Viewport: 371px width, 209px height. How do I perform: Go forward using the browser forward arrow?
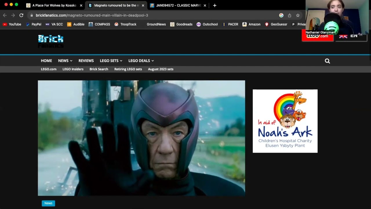tap(13, 15)
